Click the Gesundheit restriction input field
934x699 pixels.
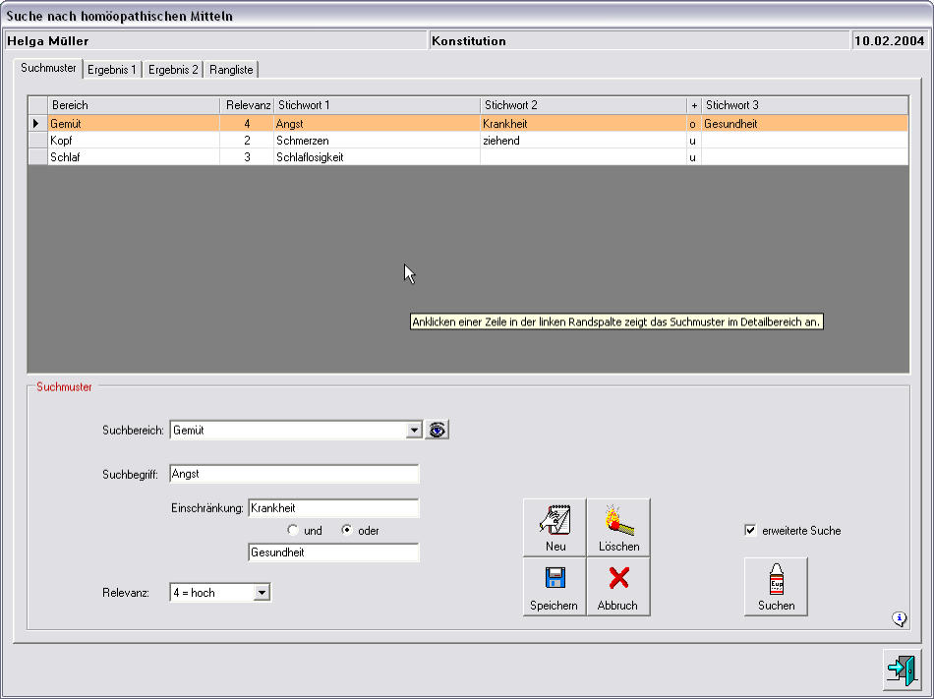click(333, 553)
